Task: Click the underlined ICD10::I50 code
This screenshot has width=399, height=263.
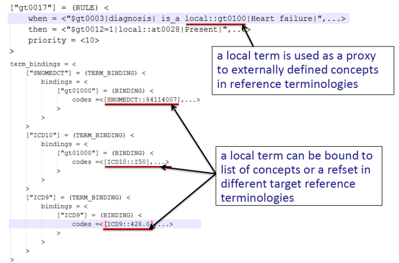Action: [128, 162]
